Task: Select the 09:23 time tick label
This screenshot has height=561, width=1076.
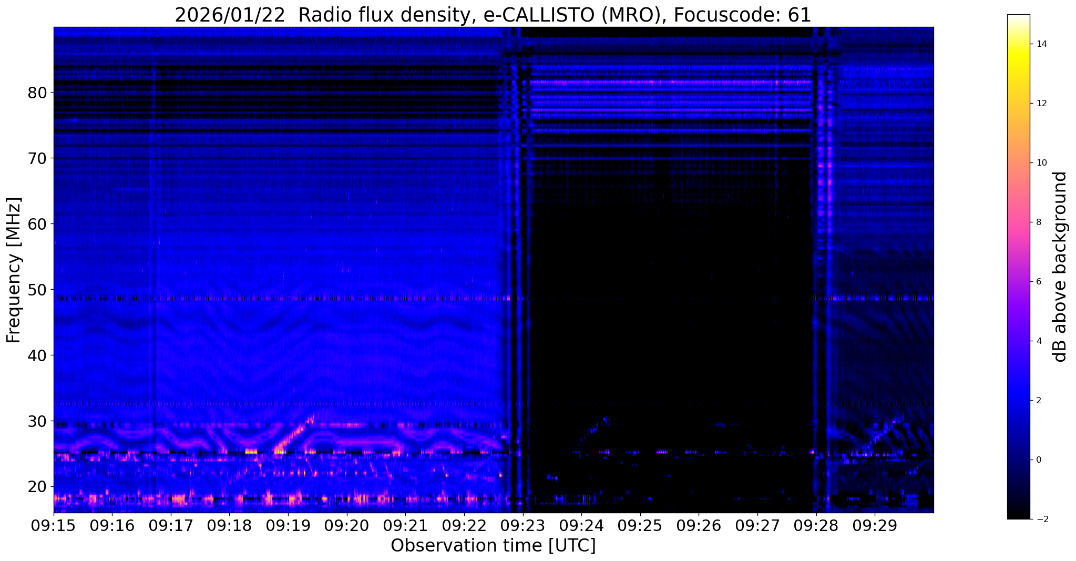Action: tap(522, 526)
